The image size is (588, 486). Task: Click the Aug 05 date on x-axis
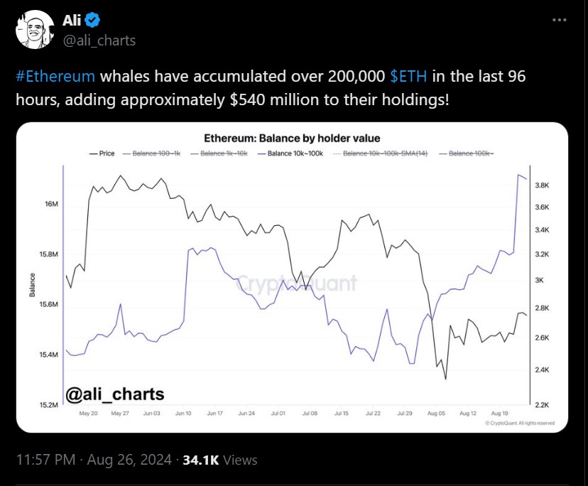[435, 413]
